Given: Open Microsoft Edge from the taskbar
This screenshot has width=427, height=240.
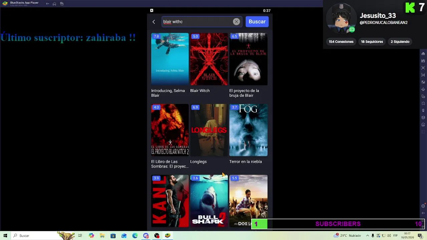Looking at the screenshot, I should coord(135,236).
